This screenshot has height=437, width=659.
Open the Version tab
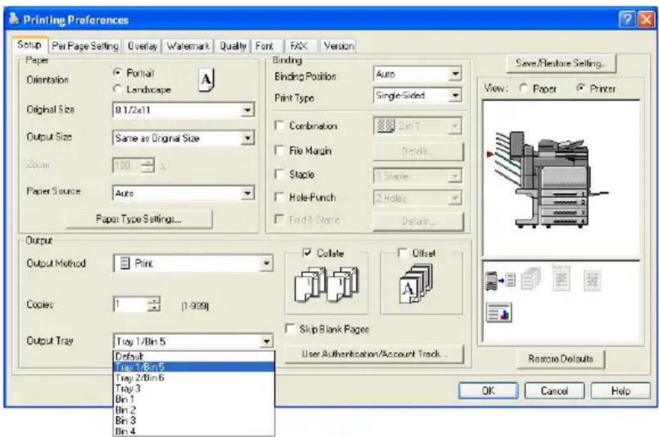coord(339,46)
